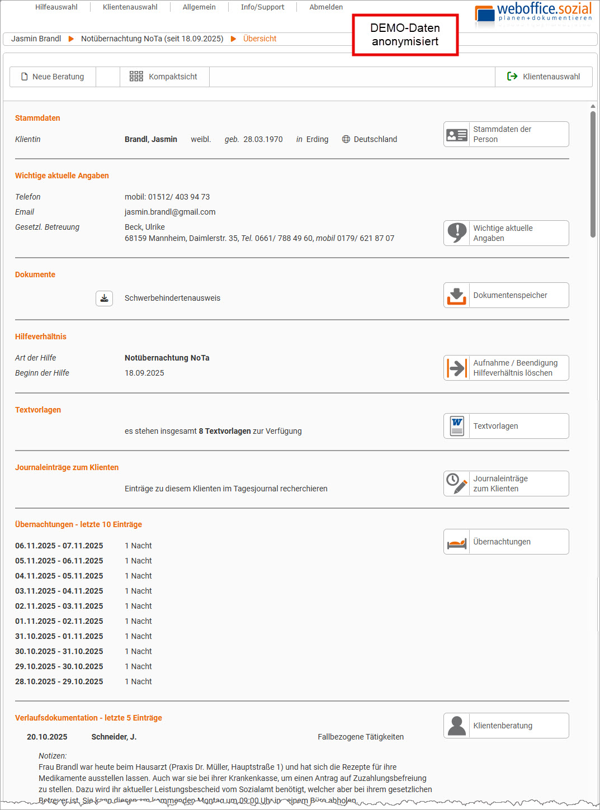Open the Info/Support menu
The image size is (600, 810).
[262, 7]
